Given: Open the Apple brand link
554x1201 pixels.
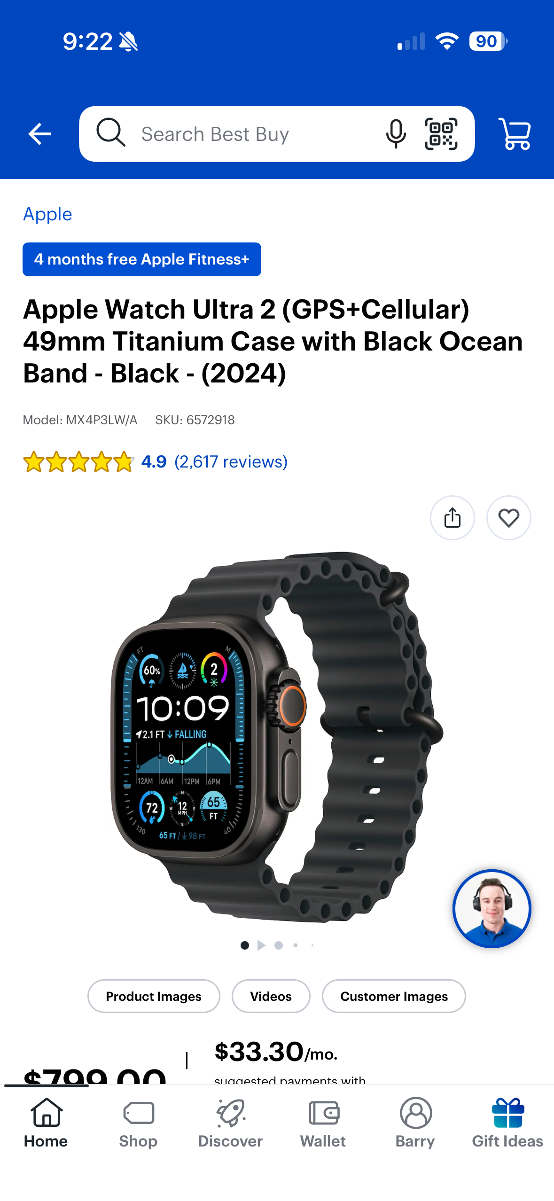Looking at the screenshot, I should point(47,214).
